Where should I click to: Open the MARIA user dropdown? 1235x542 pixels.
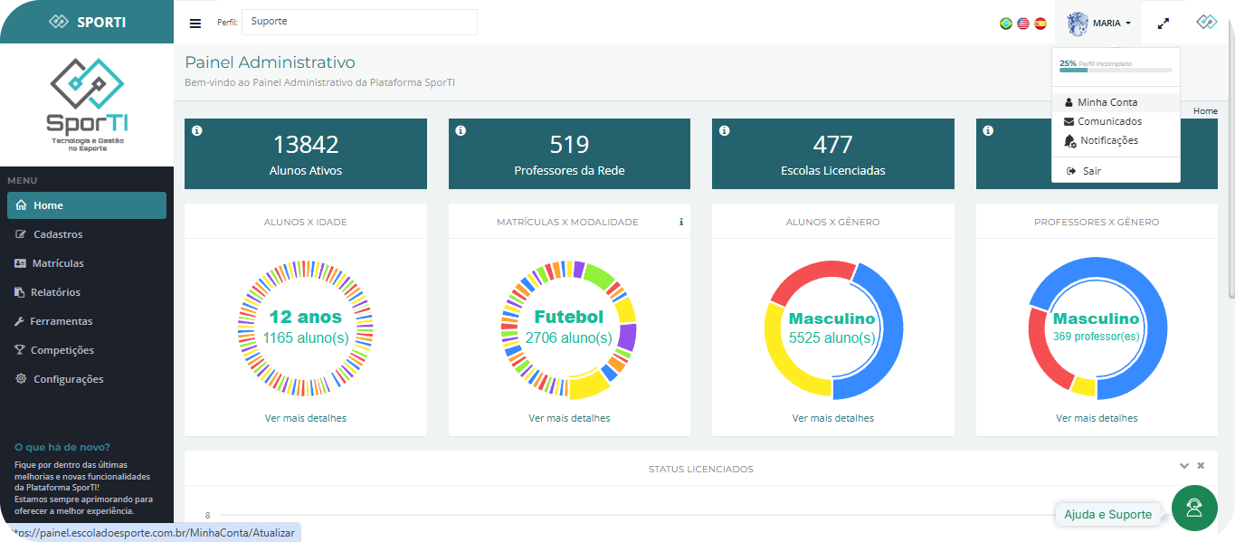point(1100,24)
